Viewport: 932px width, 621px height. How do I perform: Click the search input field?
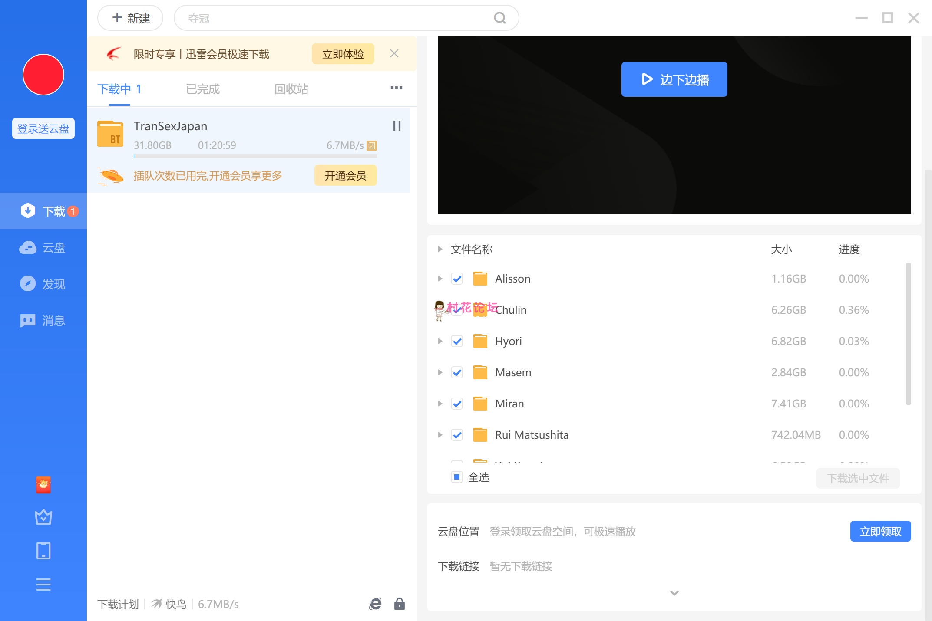[x=347, y=18]
